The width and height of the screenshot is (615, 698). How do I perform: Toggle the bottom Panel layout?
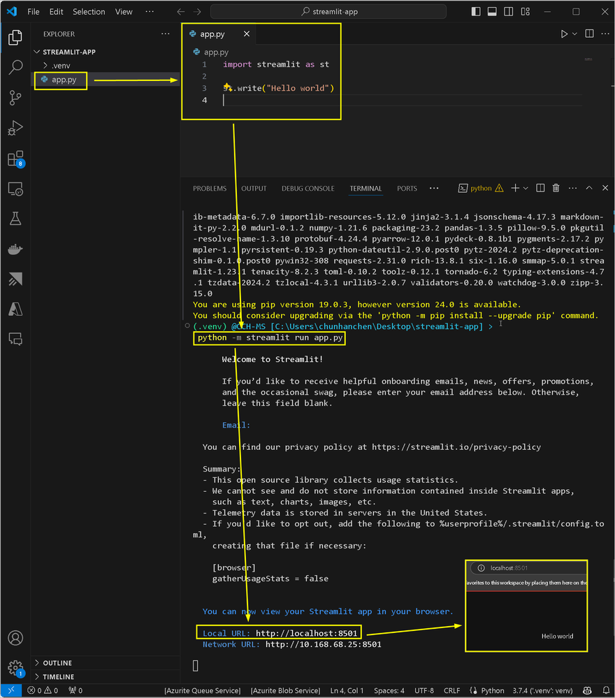coord(492,12)
